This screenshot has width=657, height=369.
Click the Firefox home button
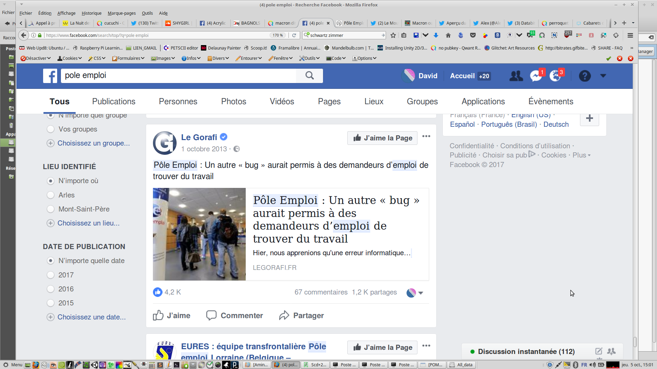tap(448, 35)
